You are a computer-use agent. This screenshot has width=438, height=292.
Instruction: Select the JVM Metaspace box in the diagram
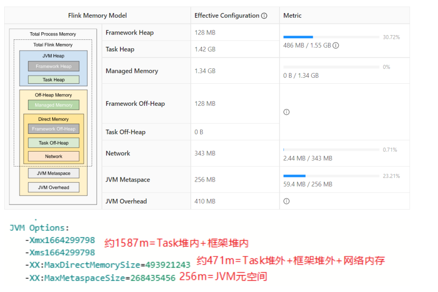(53, 174)
